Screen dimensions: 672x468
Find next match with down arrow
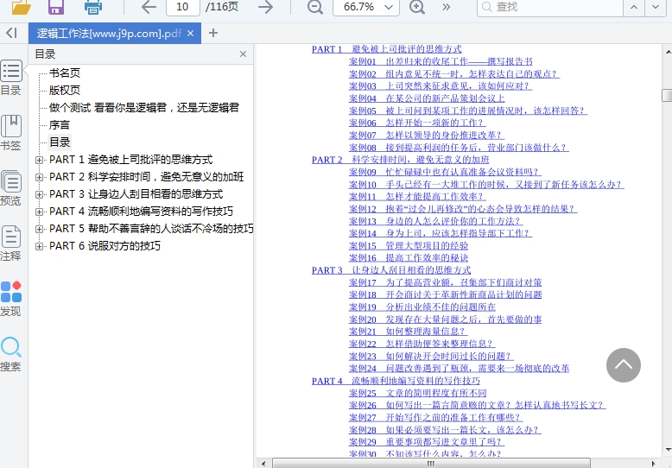(x=656, y=7)
